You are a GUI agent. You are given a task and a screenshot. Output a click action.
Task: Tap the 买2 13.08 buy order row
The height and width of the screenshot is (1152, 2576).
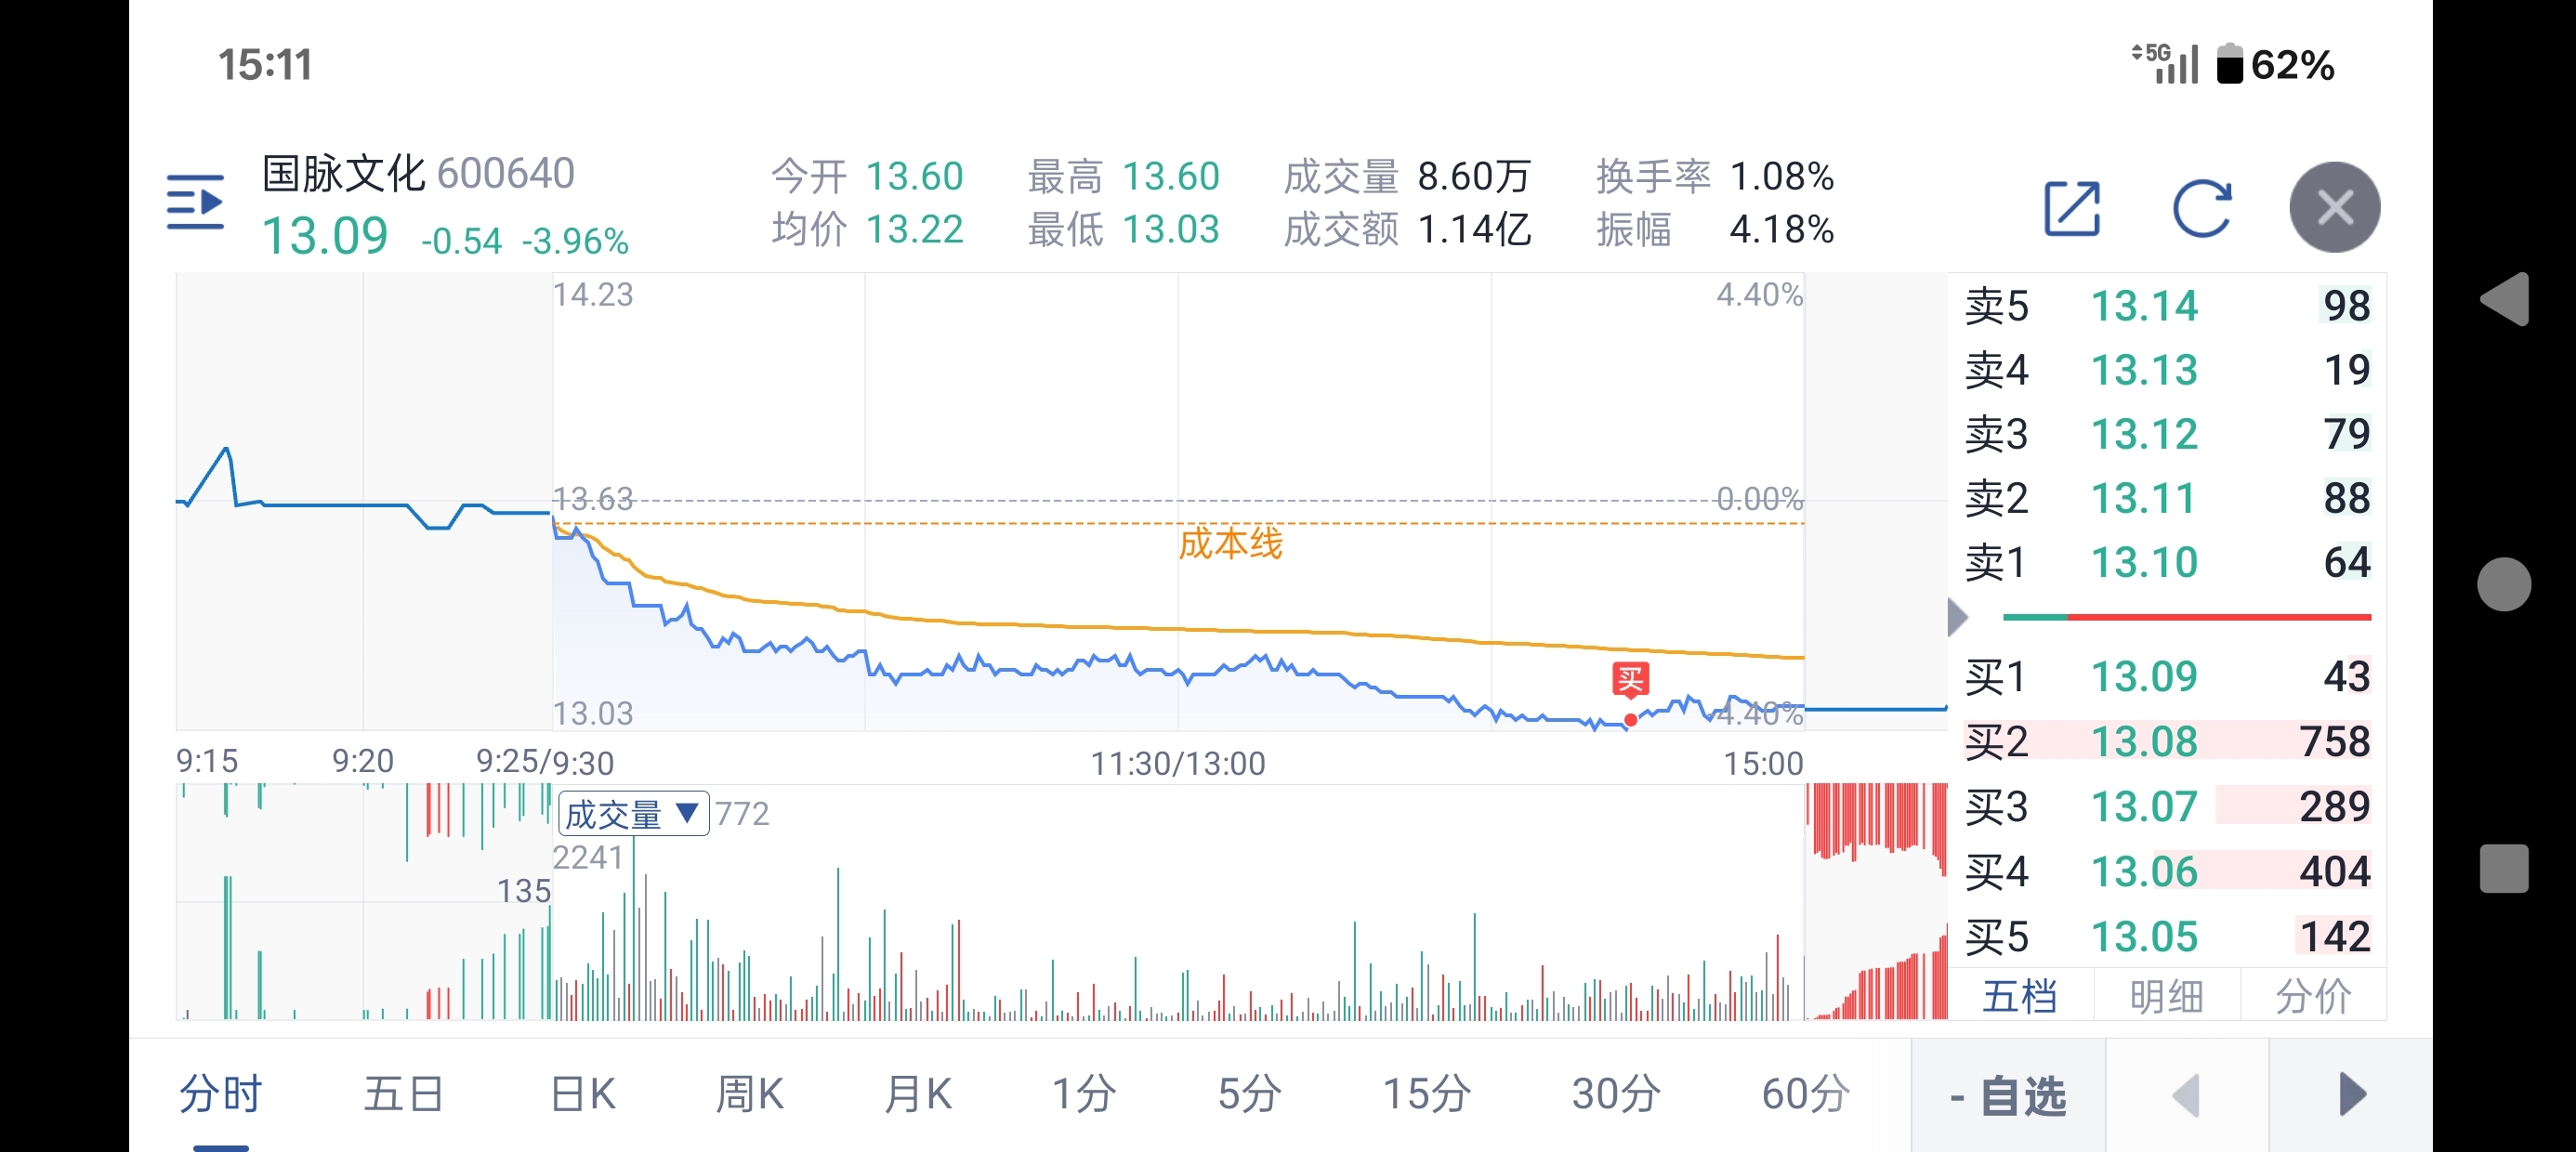[x=2166, y=741]
